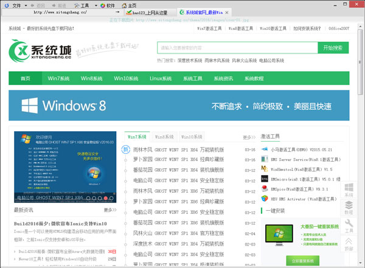
Task: Open 番茄花园 GHOST WIN7 X64 装机旗舰版
Action: 178,170
